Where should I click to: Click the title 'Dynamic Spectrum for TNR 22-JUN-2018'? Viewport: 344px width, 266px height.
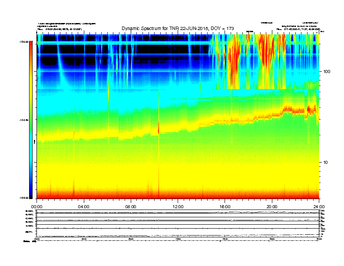coord(178,29)
